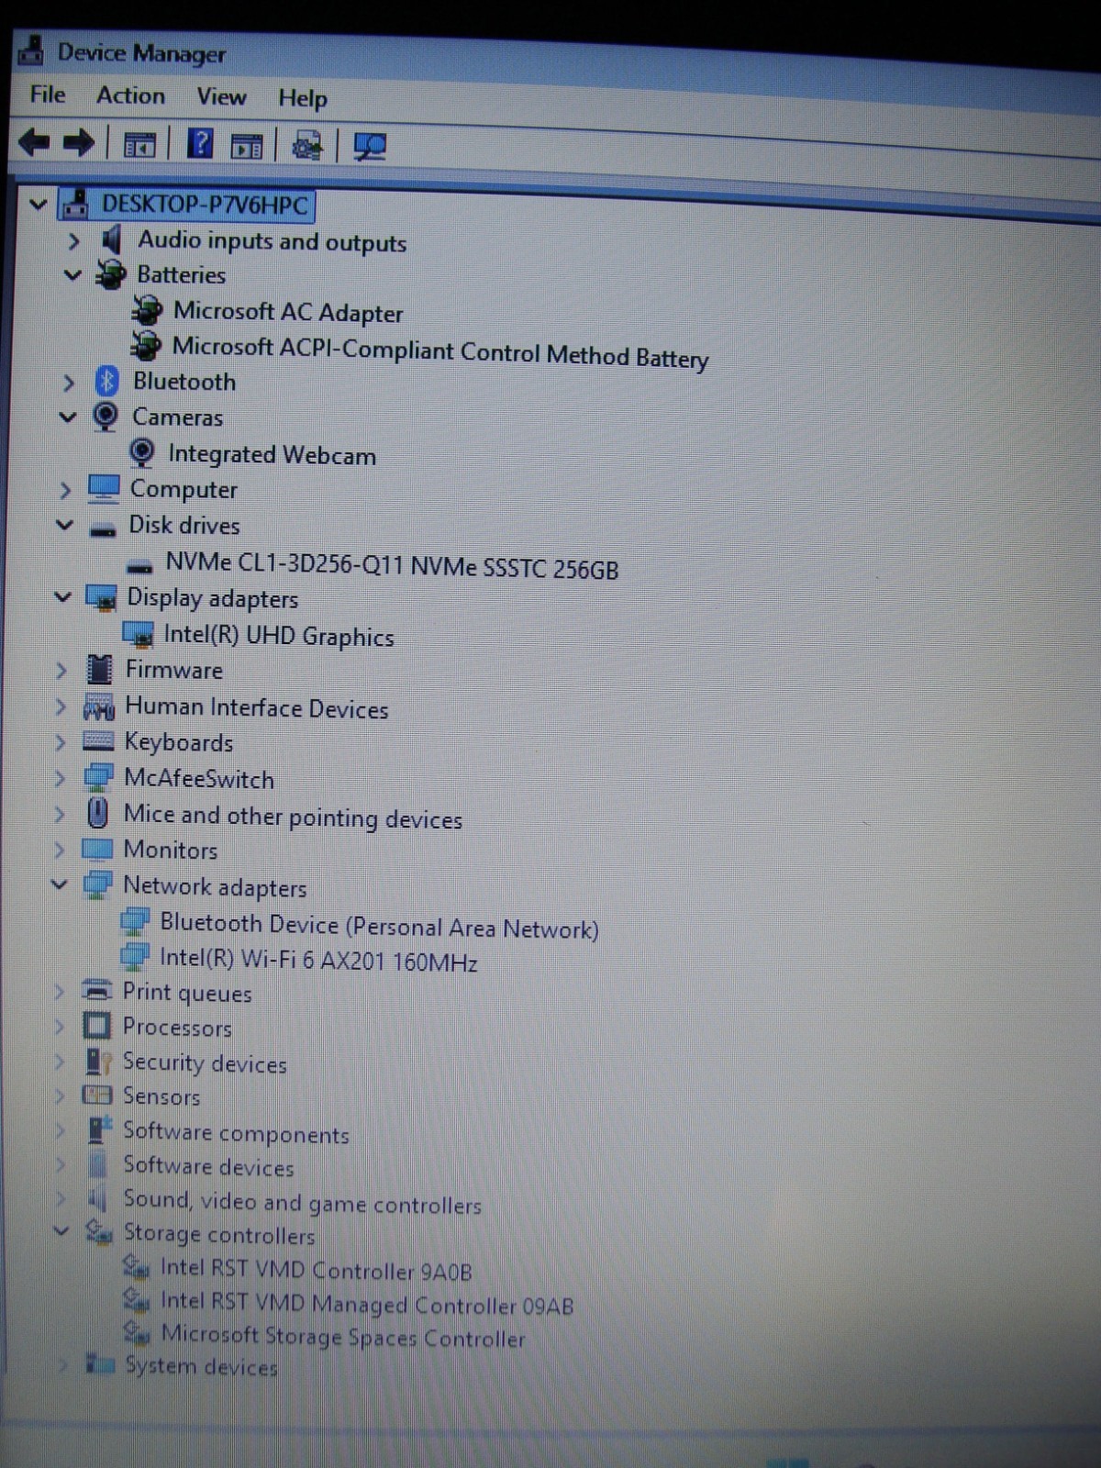
Task: Select Intel(R) Wi-Fi 6 AX201 160MHz
Action: tap(318, 960)
